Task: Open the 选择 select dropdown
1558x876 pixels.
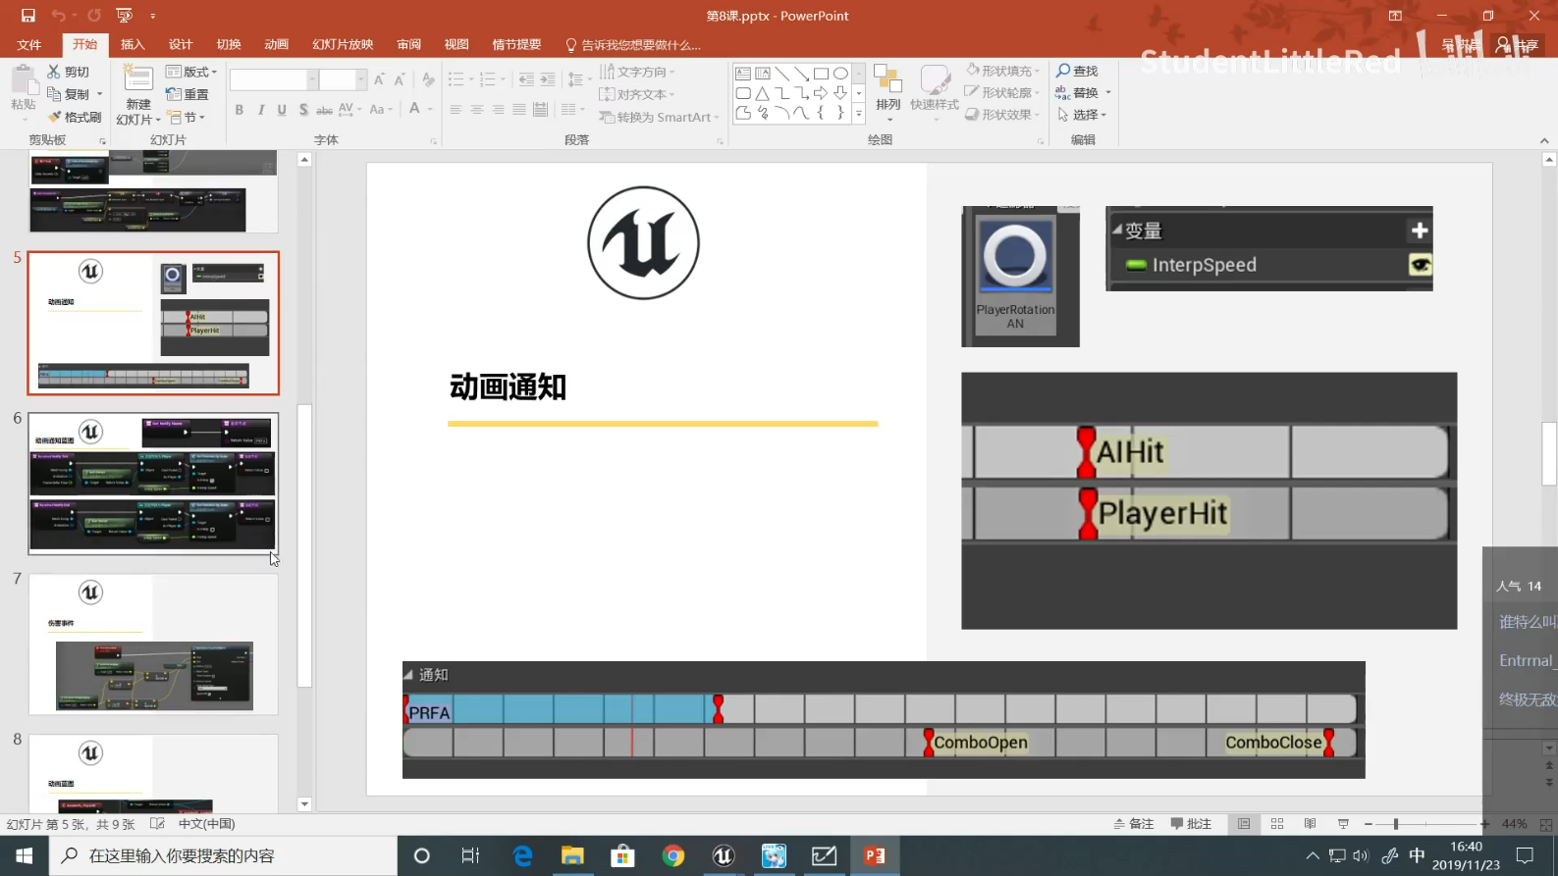Action: click(x=1082, y=115)
